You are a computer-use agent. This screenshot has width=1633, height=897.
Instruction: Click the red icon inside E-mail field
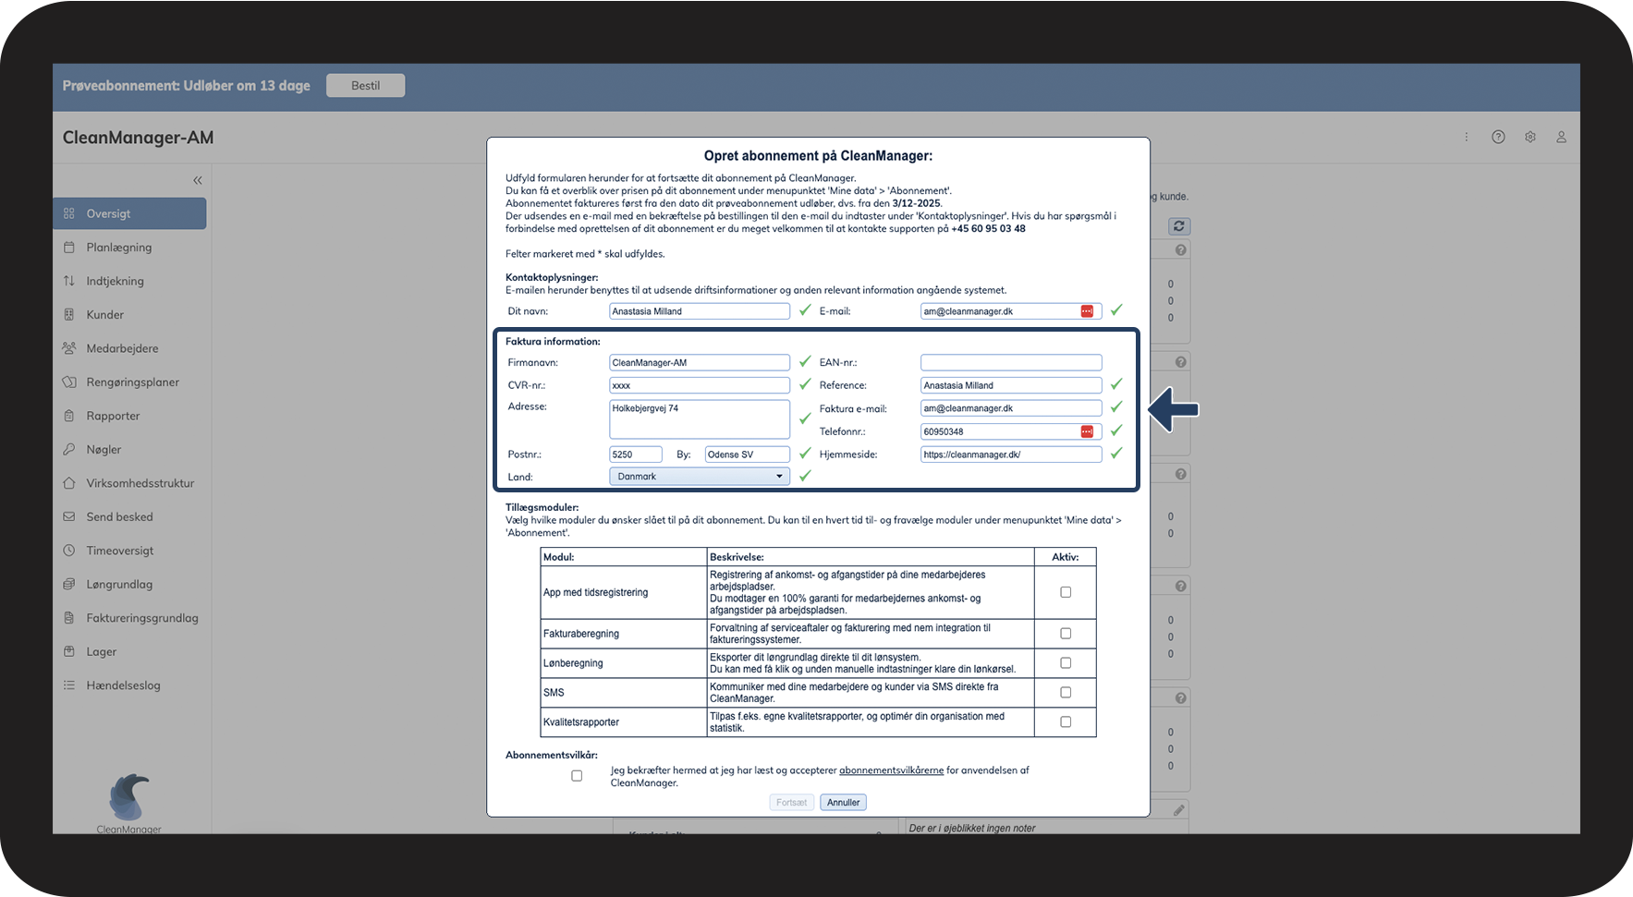pos(1087,311)
